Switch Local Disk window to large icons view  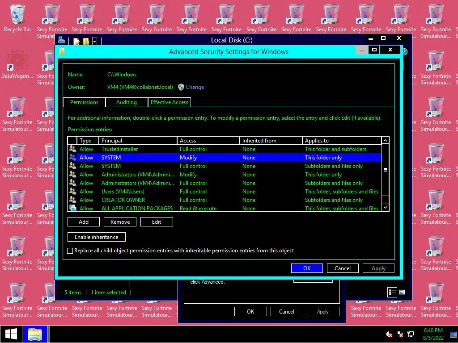[402, 292]
